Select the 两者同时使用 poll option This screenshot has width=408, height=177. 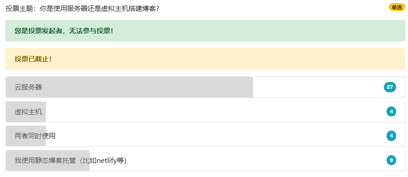205,136
